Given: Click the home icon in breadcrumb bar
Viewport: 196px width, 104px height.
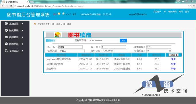Looking at the screenshot, I should (x=35, y=24).
